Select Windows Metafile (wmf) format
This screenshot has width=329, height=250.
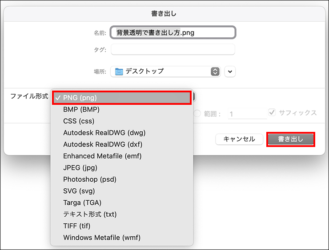(x=102, y=238)
